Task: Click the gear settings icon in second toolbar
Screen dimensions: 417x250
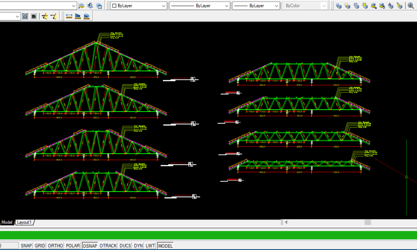Action: (25, 16)
